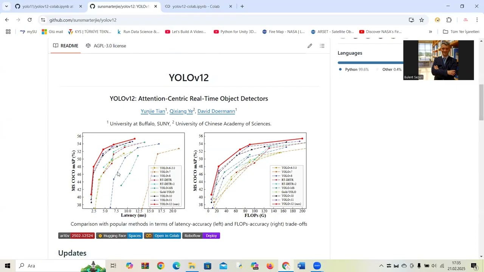Open the WinRAR icon on the taskbar
The height and width of the screenshot is (272, 484).
click(145, 266)
